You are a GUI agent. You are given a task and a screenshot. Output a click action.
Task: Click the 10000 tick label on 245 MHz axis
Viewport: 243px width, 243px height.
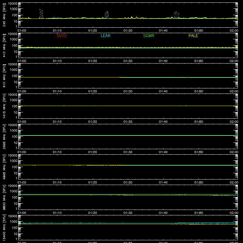(x=13, y=4)
